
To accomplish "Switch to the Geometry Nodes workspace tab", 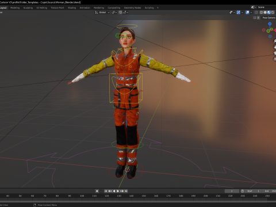I will [132, 8].
